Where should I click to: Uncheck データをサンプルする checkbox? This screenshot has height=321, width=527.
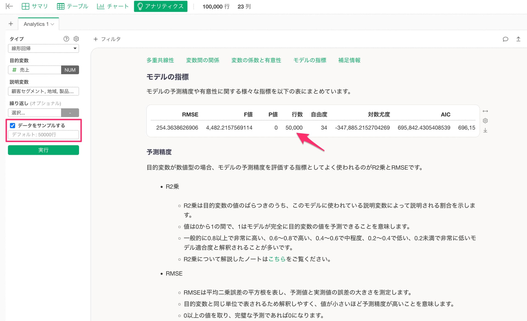coord(13,126)
